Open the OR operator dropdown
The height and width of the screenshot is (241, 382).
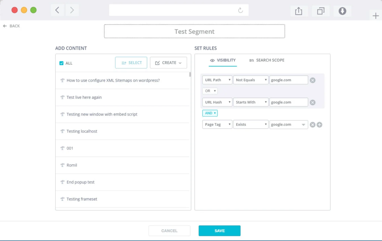point(210,91)
